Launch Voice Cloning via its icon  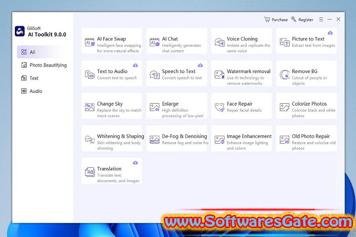(x=220, y=42)
